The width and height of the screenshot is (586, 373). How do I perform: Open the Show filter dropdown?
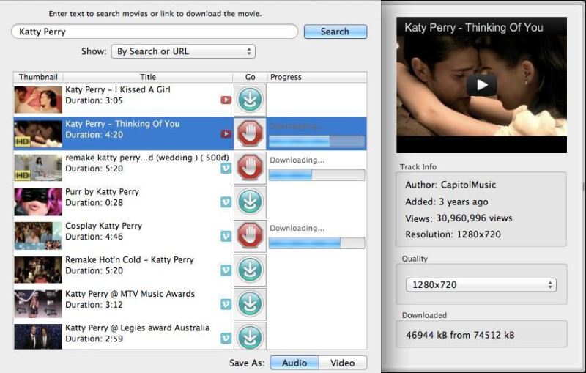click(183, 51)
